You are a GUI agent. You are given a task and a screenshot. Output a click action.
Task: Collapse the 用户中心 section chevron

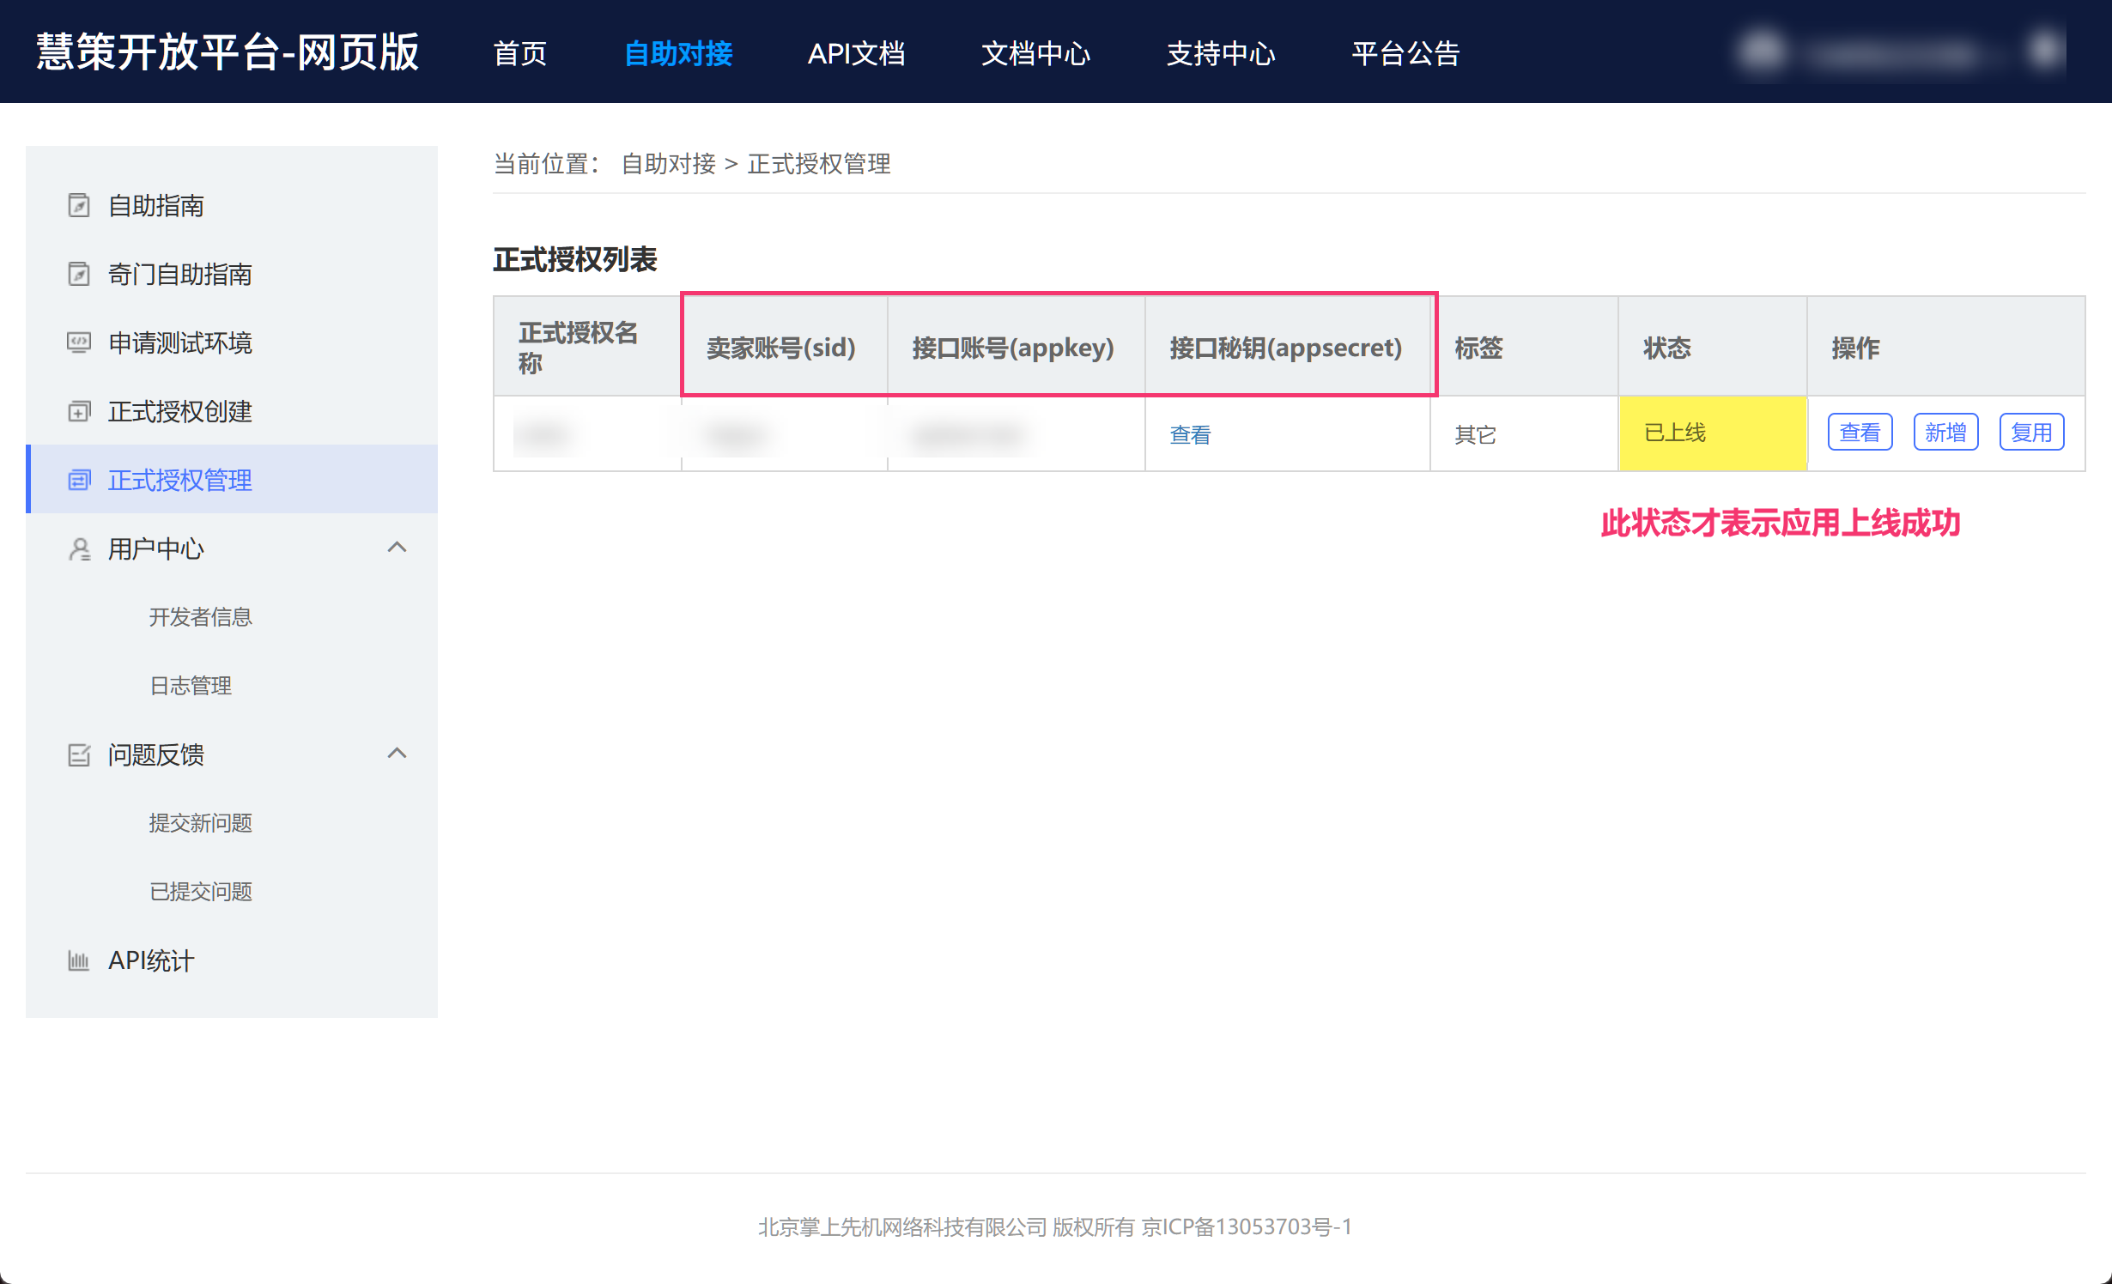coord(397,547)
